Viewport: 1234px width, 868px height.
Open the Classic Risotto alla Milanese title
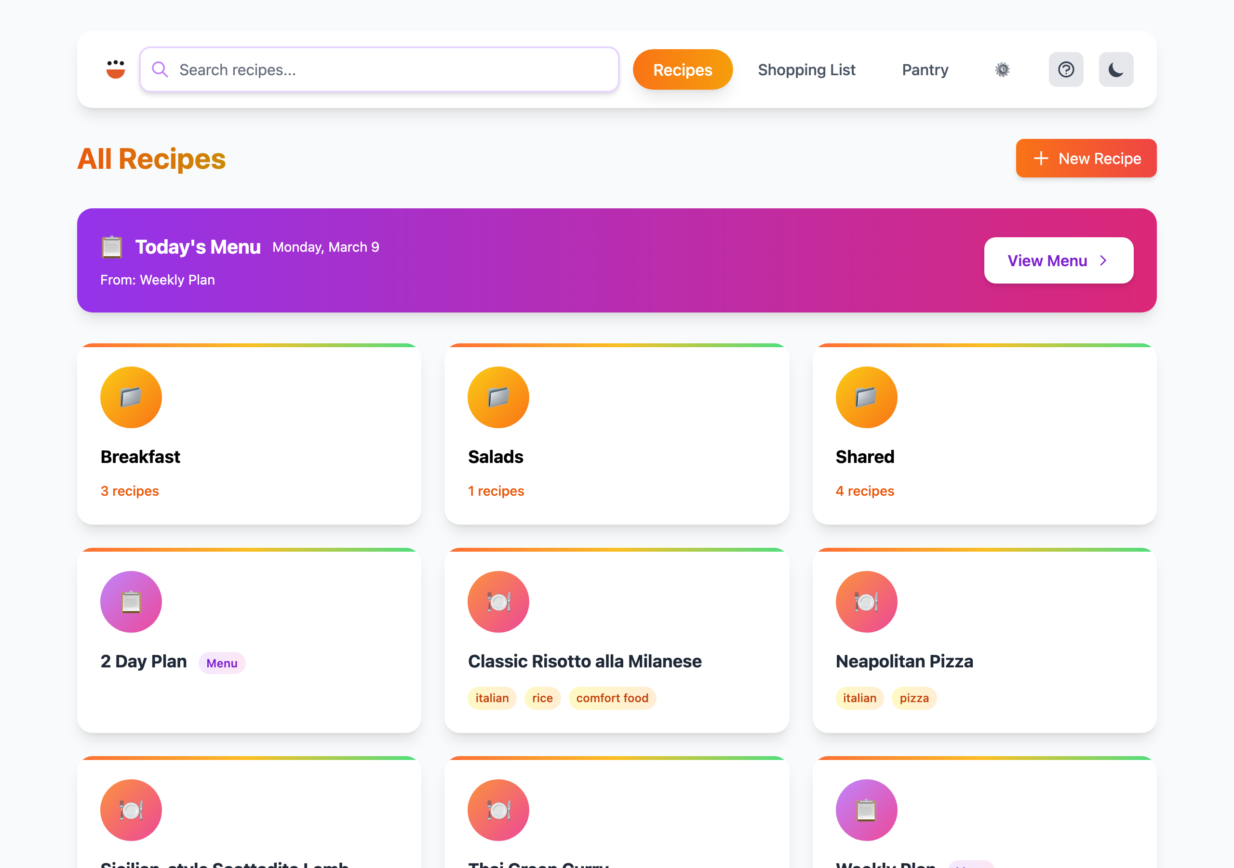[x=584, y=661]
